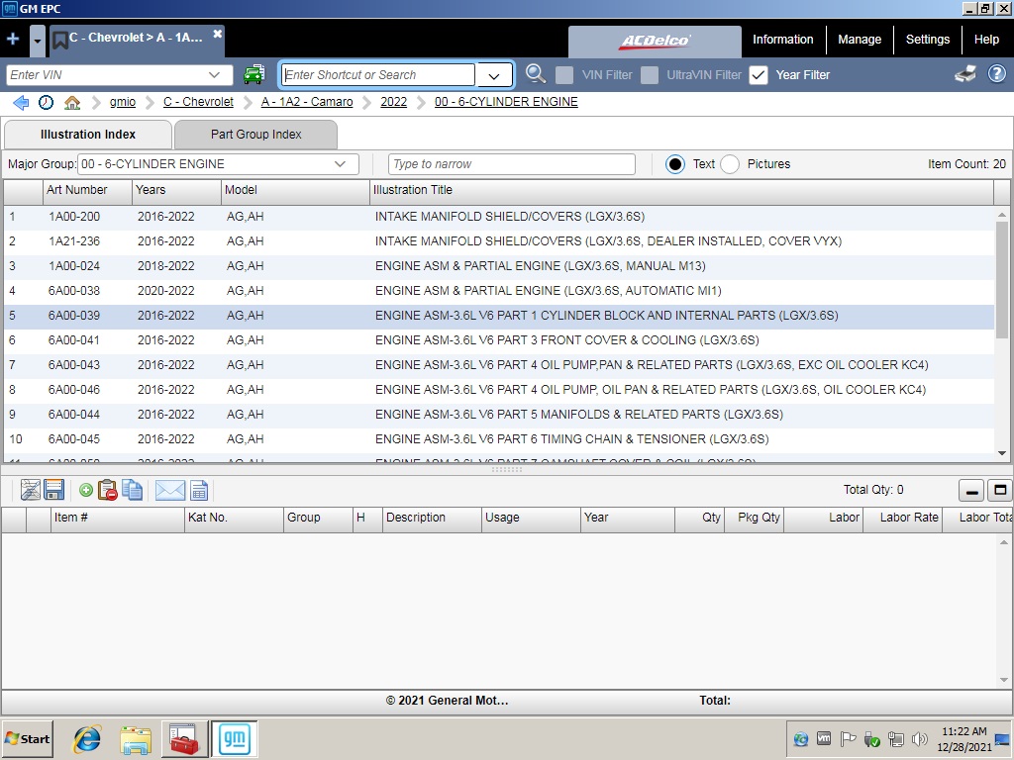This screenshot has height=760, width=1014.
Task: Click the 2022 breadcrumb link
Action: click(x=393, y=101)
